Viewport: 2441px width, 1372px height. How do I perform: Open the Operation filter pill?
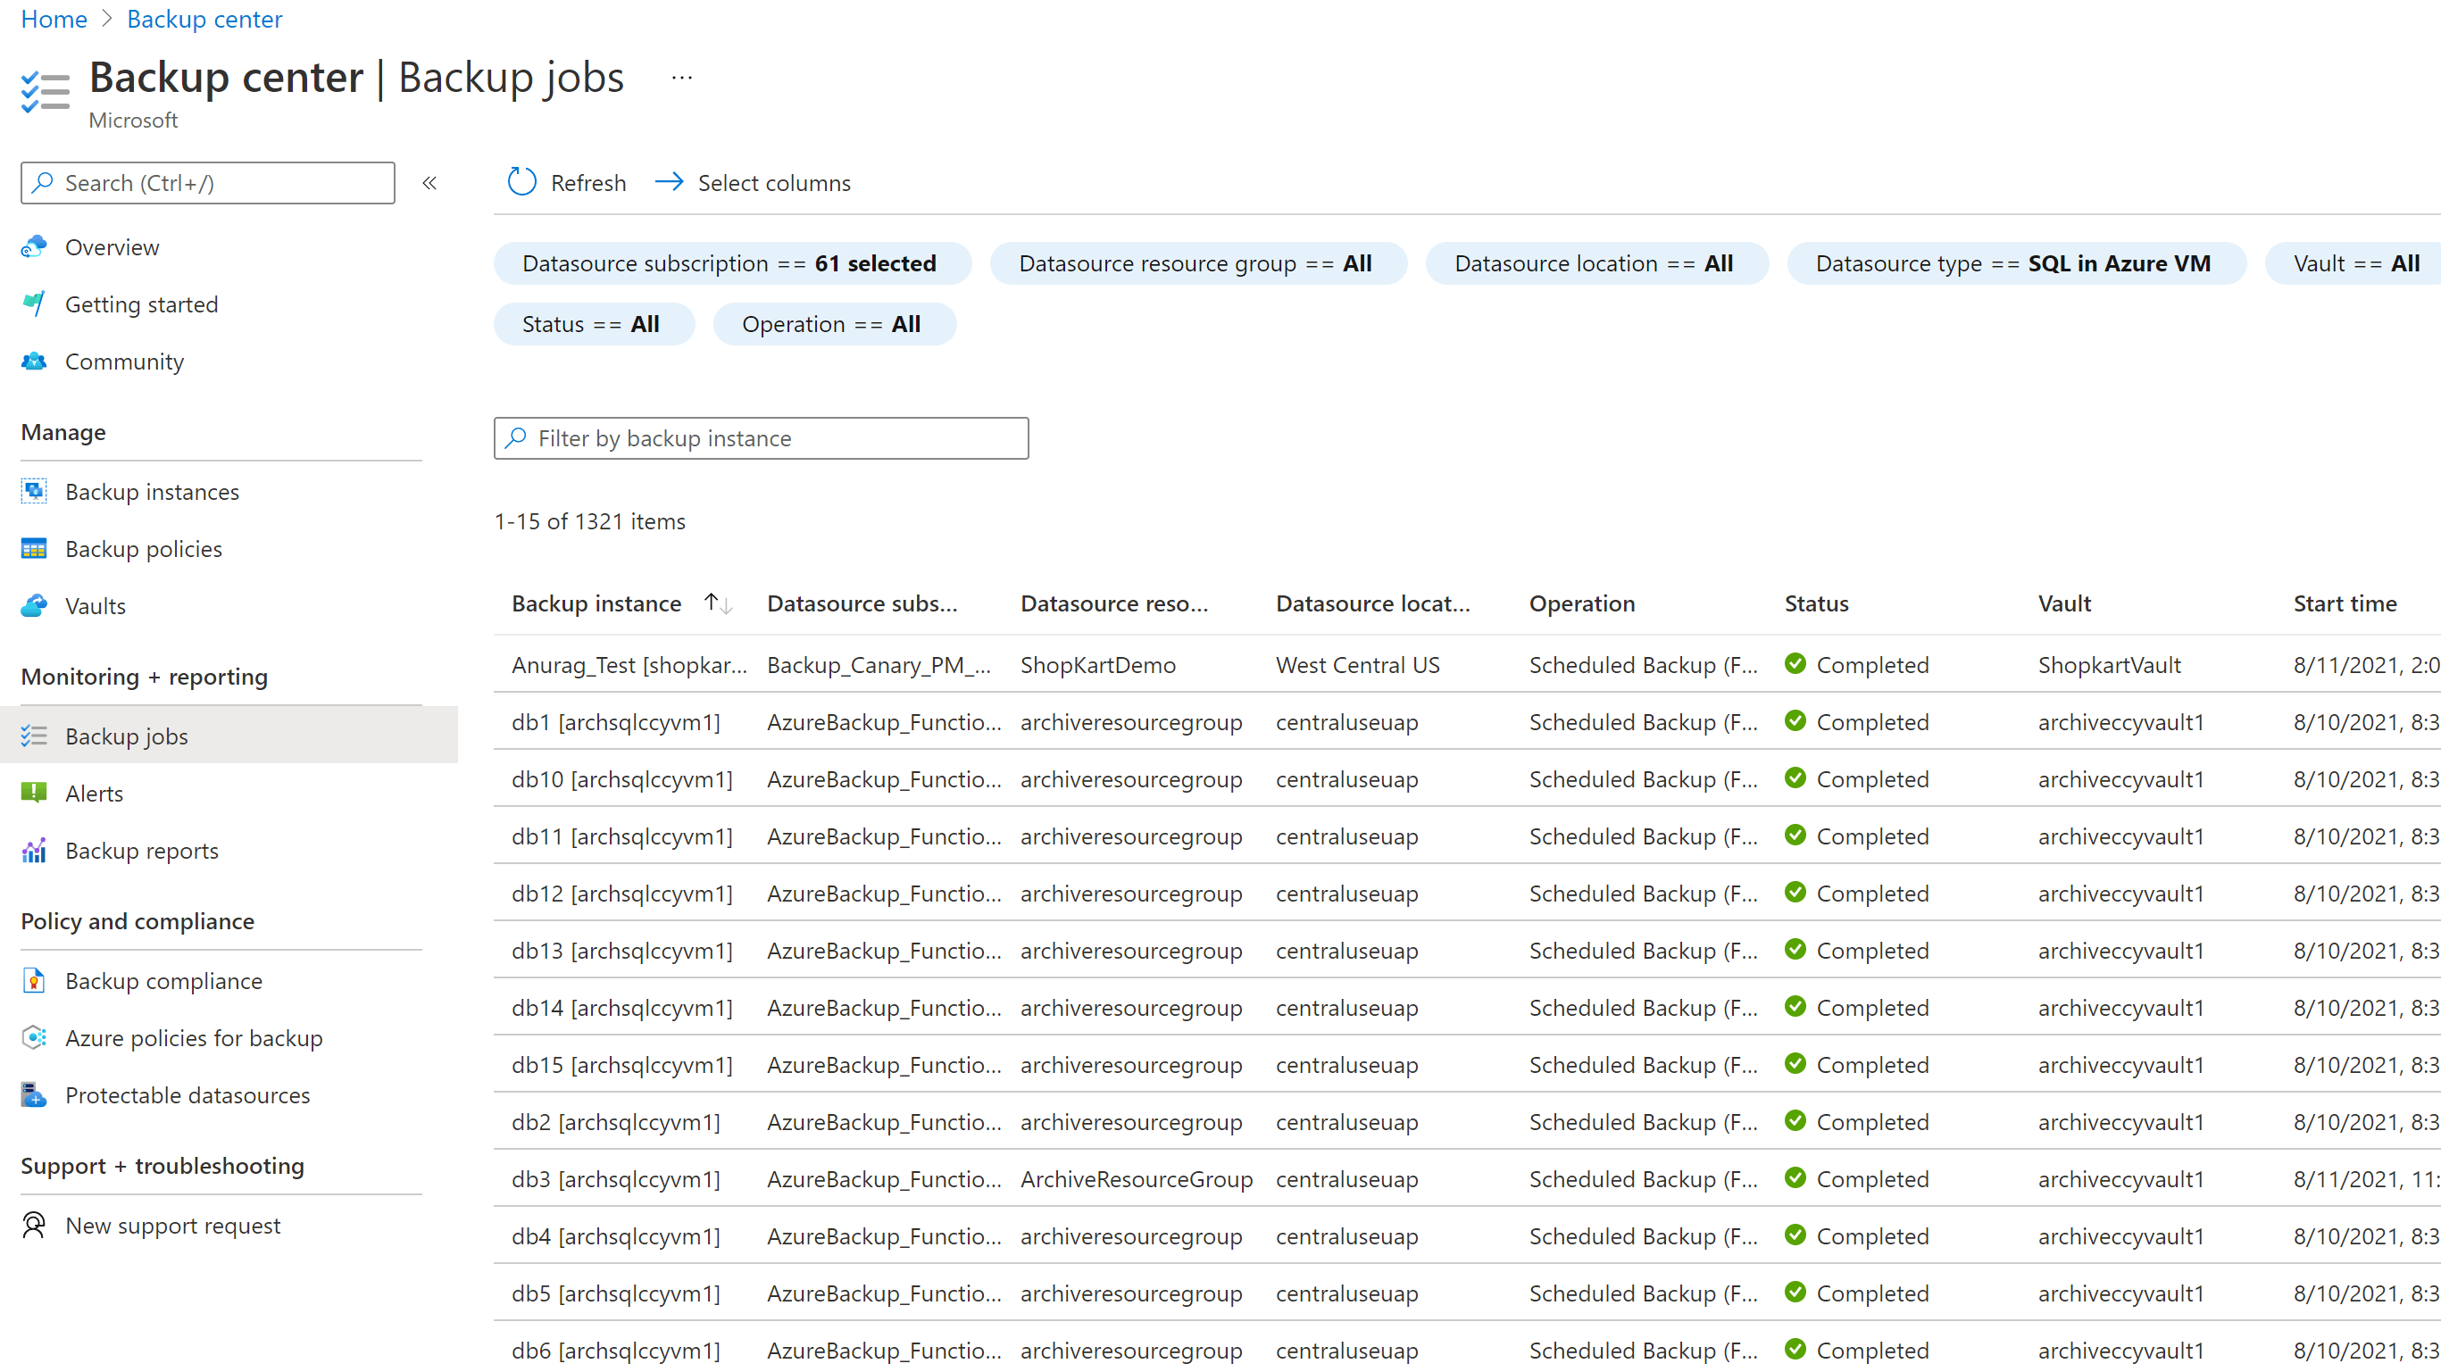pos(832,324)
